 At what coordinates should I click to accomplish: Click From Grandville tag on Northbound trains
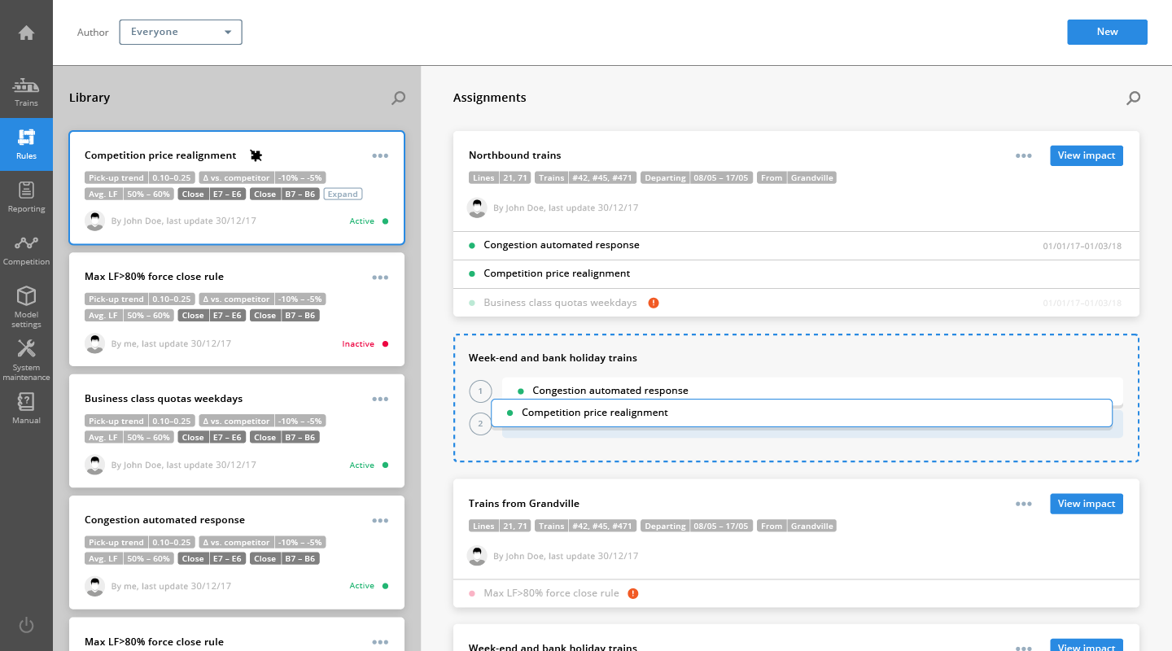pos(797,177)
